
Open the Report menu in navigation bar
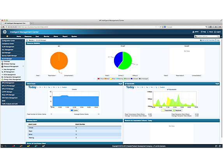65,37
